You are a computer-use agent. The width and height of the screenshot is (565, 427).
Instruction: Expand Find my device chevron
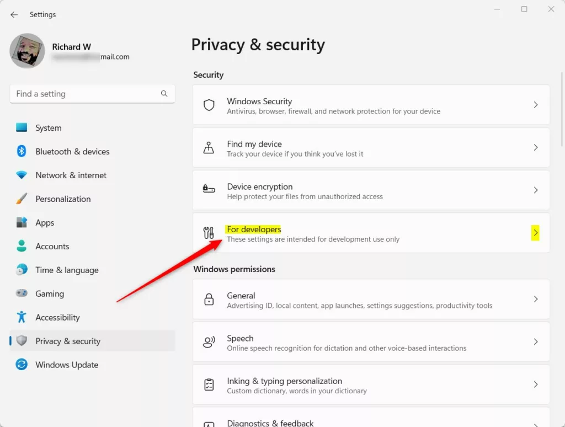coord(536,147)
